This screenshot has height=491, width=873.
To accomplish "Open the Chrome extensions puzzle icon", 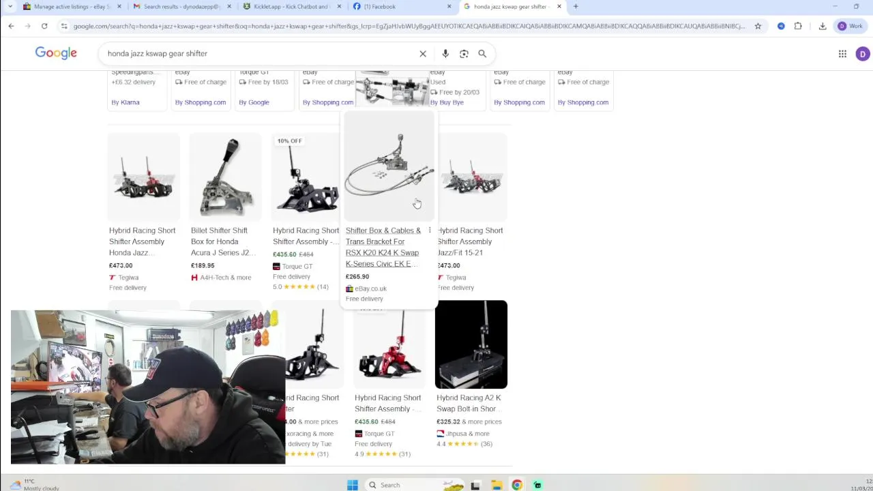I will [798, 26].
